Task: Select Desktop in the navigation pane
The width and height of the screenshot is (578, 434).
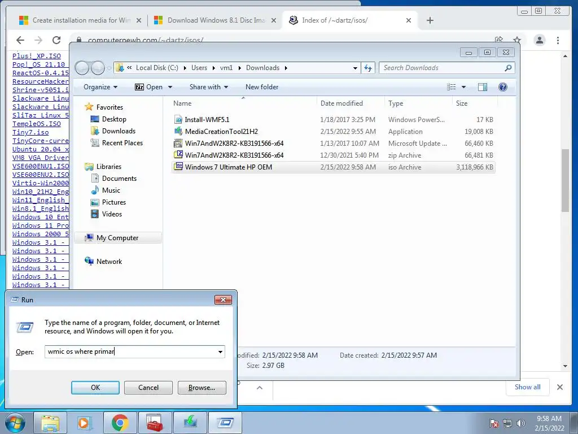Action: [109, 119]
